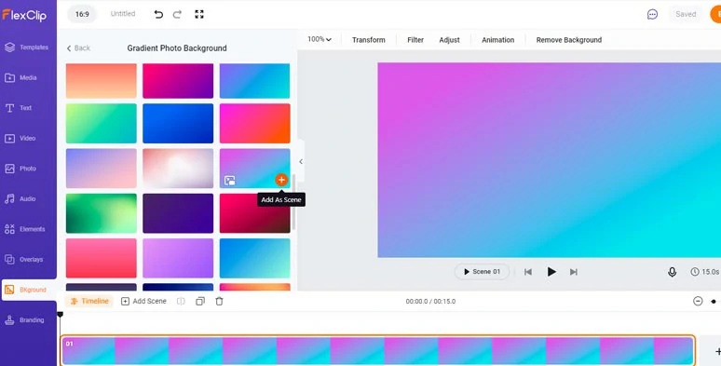Select the coral pink gradient background
The width and height of the screenshot is (721, 366).
click(102, 258)
